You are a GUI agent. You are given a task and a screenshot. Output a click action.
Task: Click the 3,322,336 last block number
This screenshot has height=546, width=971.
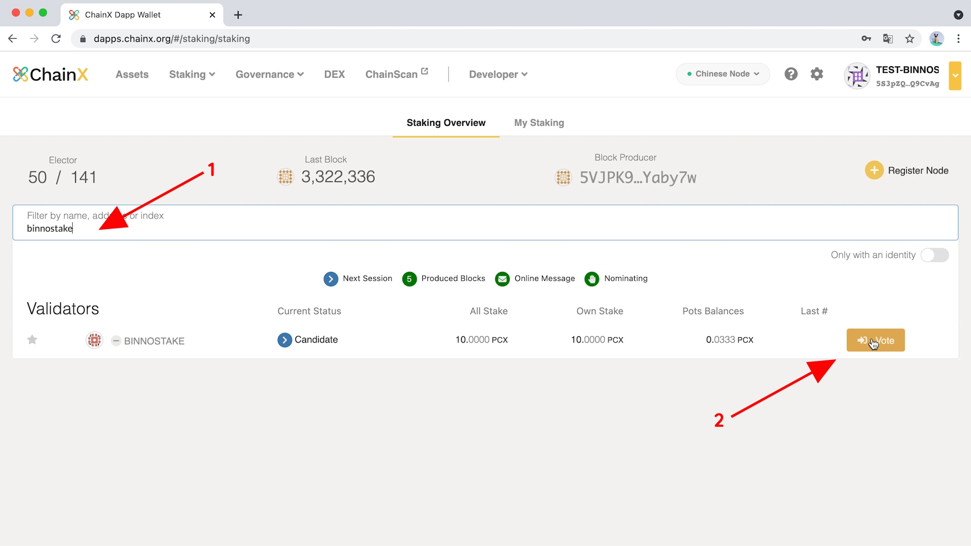click(x=338, y=177)
